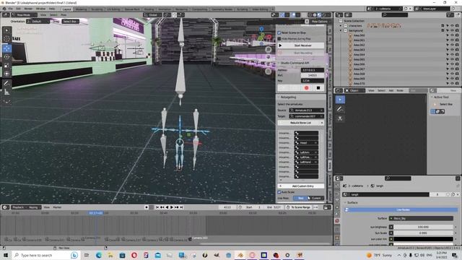The height and width of the screenshot is (260, 462).
Task: Select the Cursor tool in viewport toolbar
Action: [6, 38]
